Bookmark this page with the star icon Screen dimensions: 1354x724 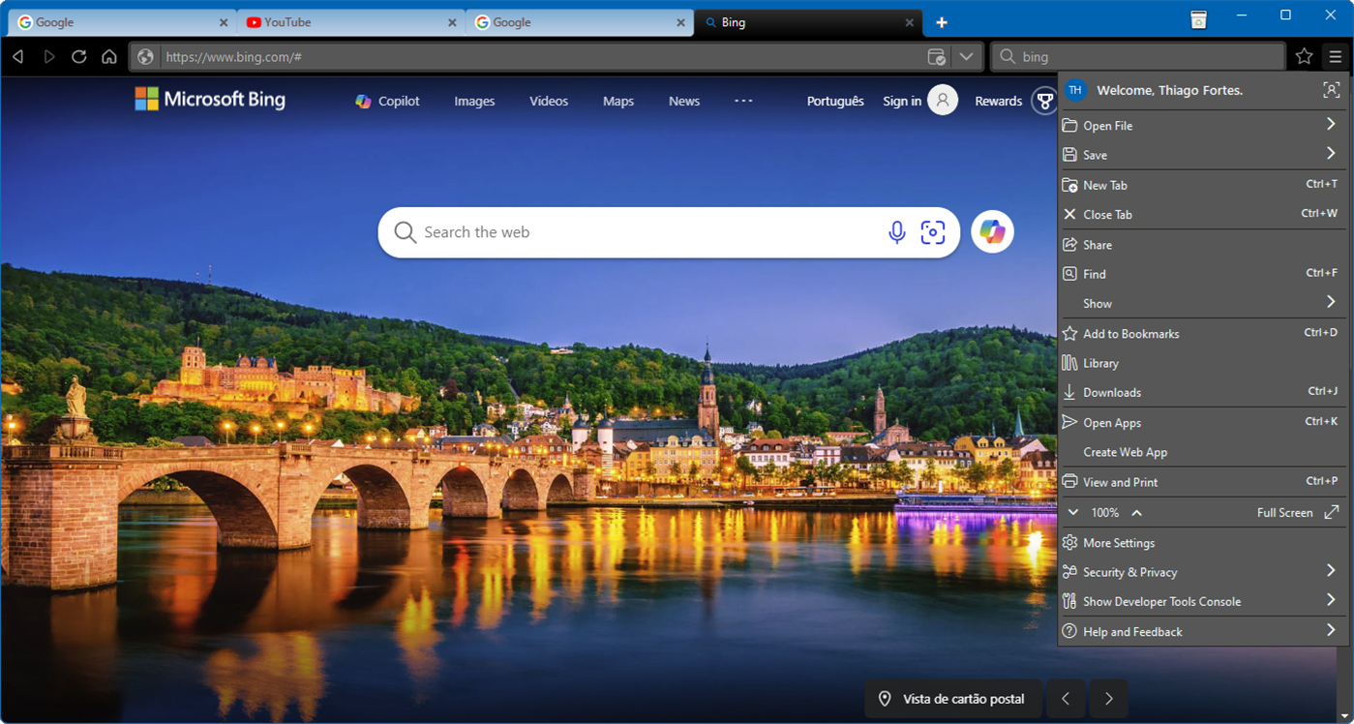point(1304,56)
